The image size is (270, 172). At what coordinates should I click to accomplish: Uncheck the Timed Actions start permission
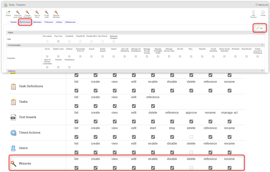(x=153, y=137)
